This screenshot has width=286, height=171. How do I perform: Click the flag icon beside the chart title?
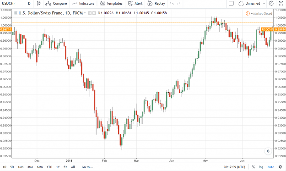[x=16, y=13]
